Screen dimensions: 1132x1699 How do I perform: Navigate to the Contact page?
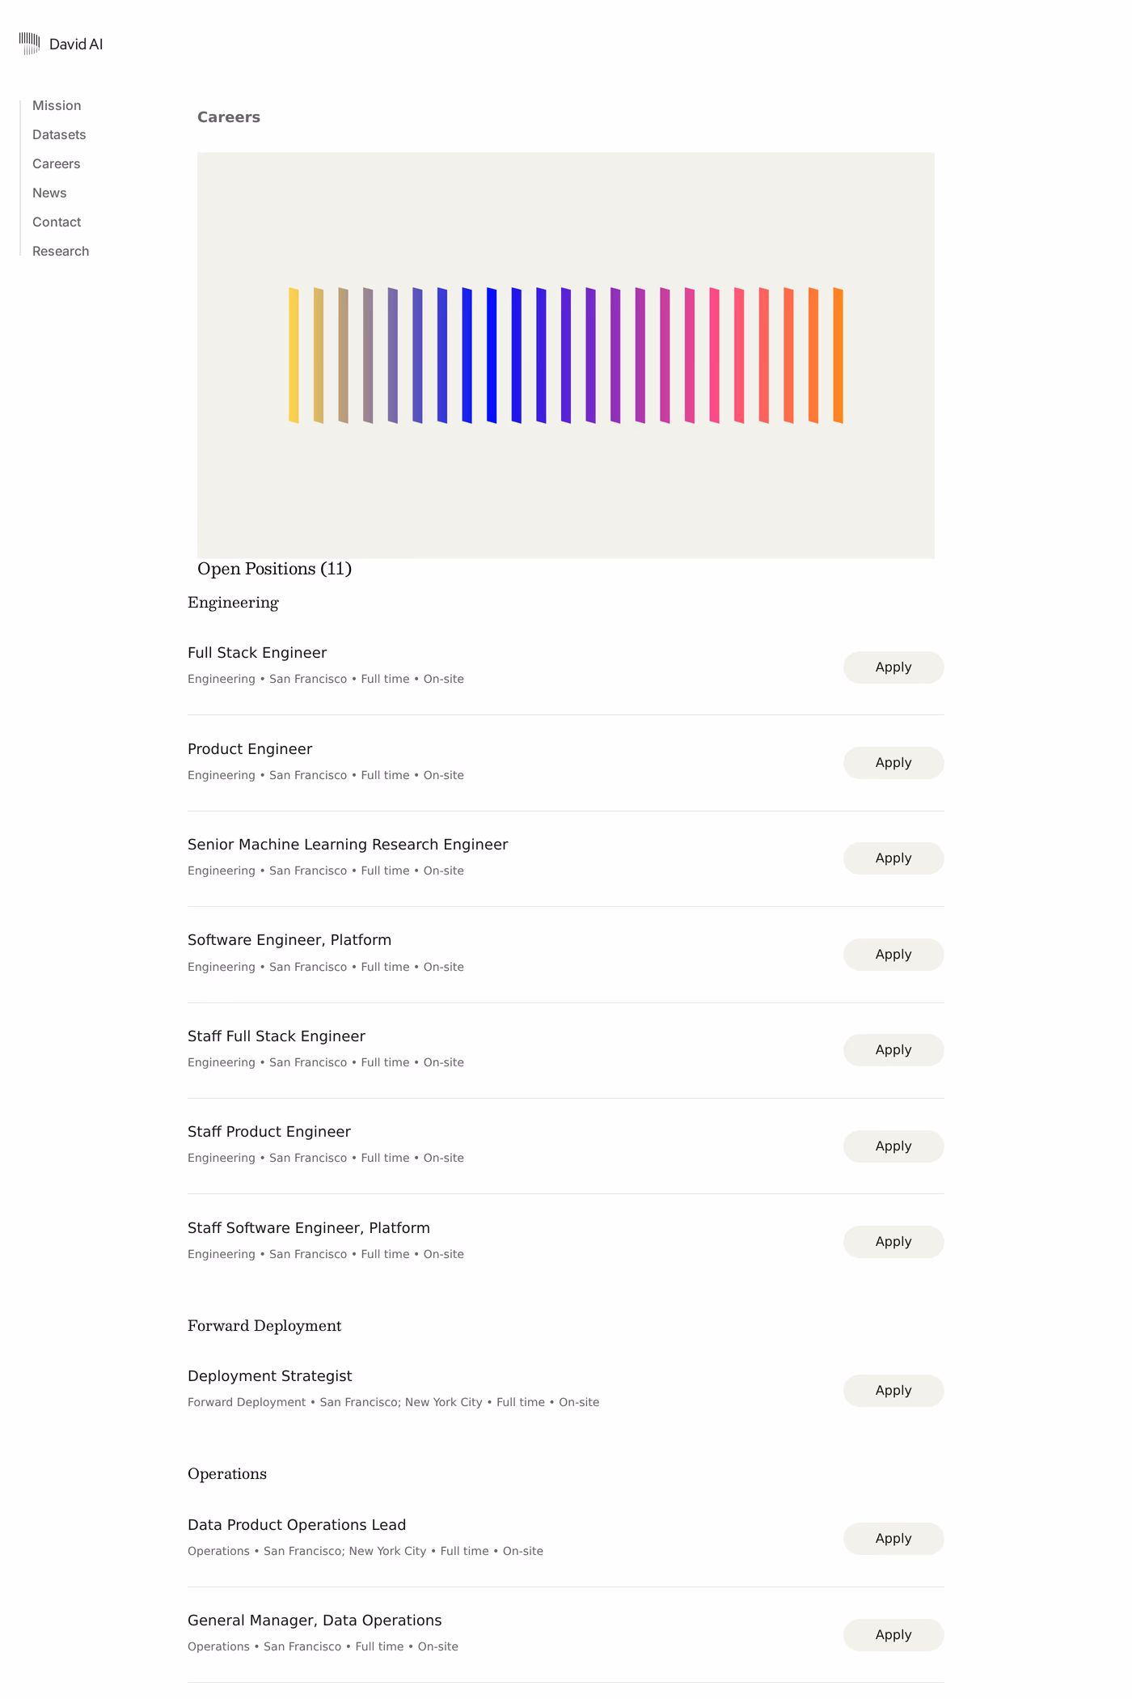point(57,222)
